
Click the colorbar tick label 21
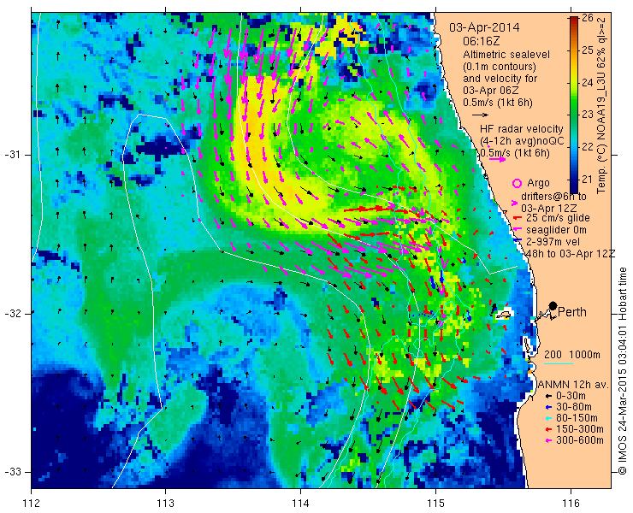587,180
